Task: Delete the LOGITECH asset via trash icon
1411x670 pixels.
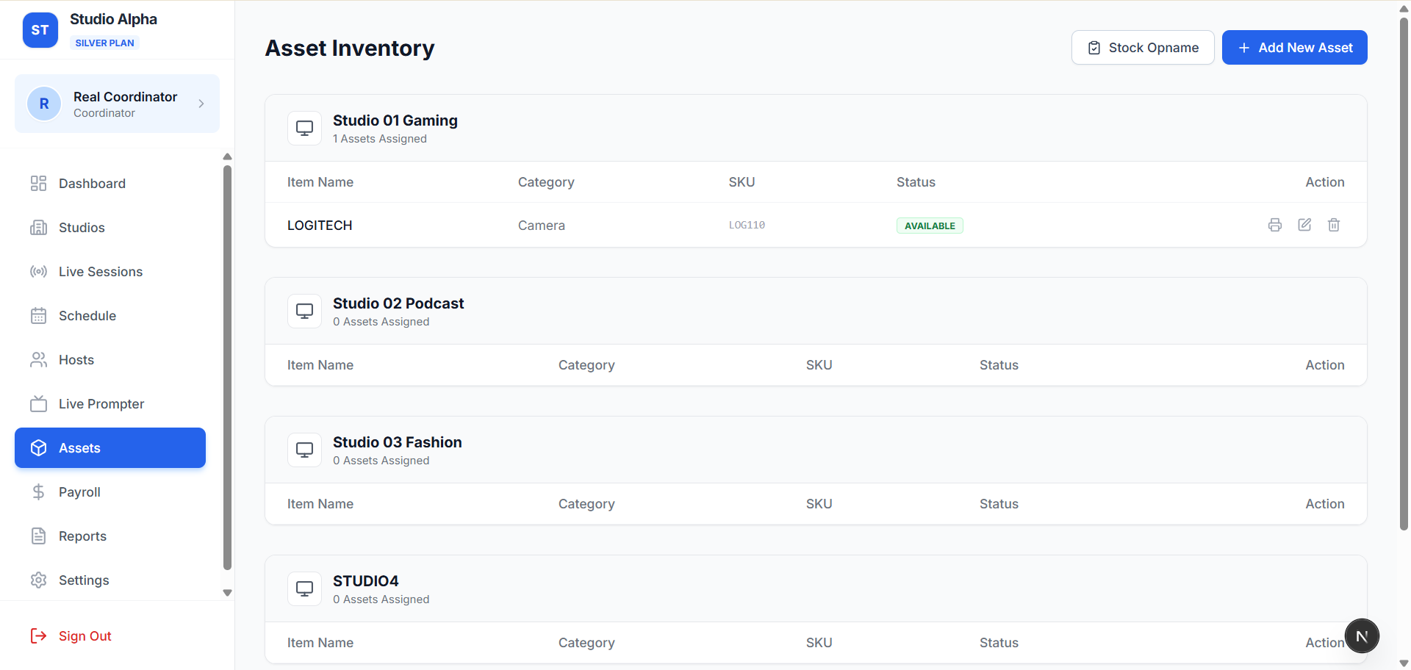Action: click(x=1334, y=225)
